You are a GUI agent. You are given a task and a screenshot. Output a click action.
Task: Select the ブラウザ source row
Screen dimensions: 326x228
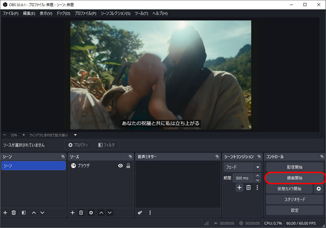pos(101,166)
